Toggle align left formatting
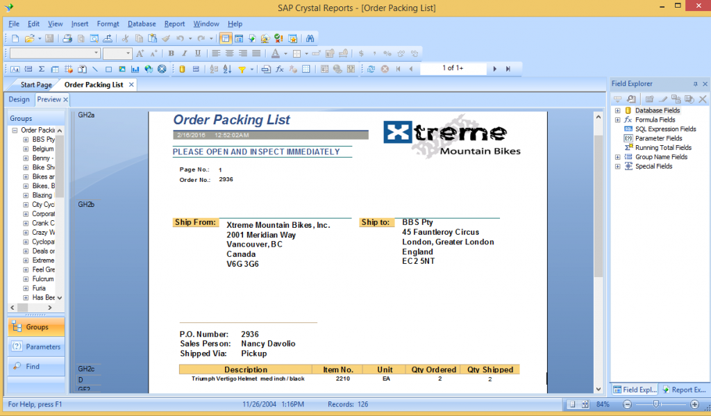This screenshot has height=416, width=711. [x=216, y=53]
